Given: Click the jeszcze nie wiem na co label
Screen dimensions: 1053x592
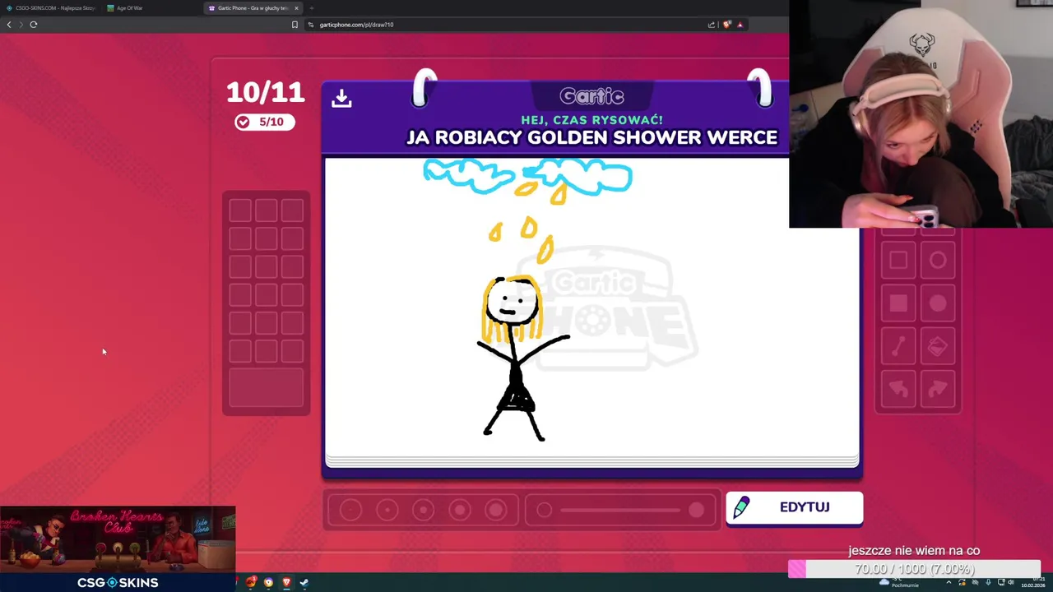Looking at the screenshot, I should point(914,551).
